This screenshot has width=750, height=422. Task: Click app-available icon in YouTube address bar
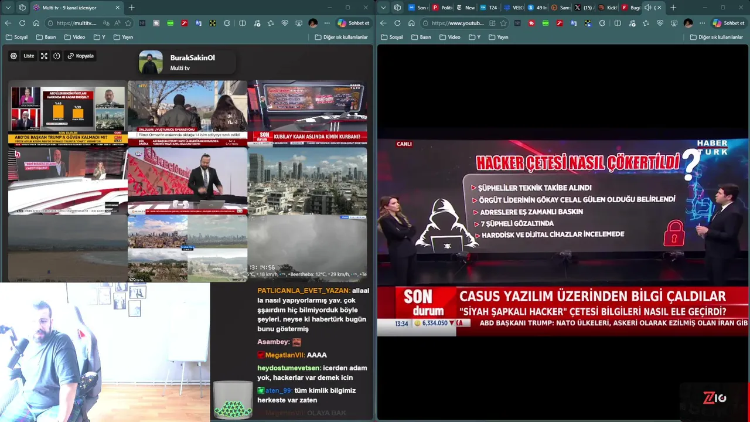(x=492, y=23)
